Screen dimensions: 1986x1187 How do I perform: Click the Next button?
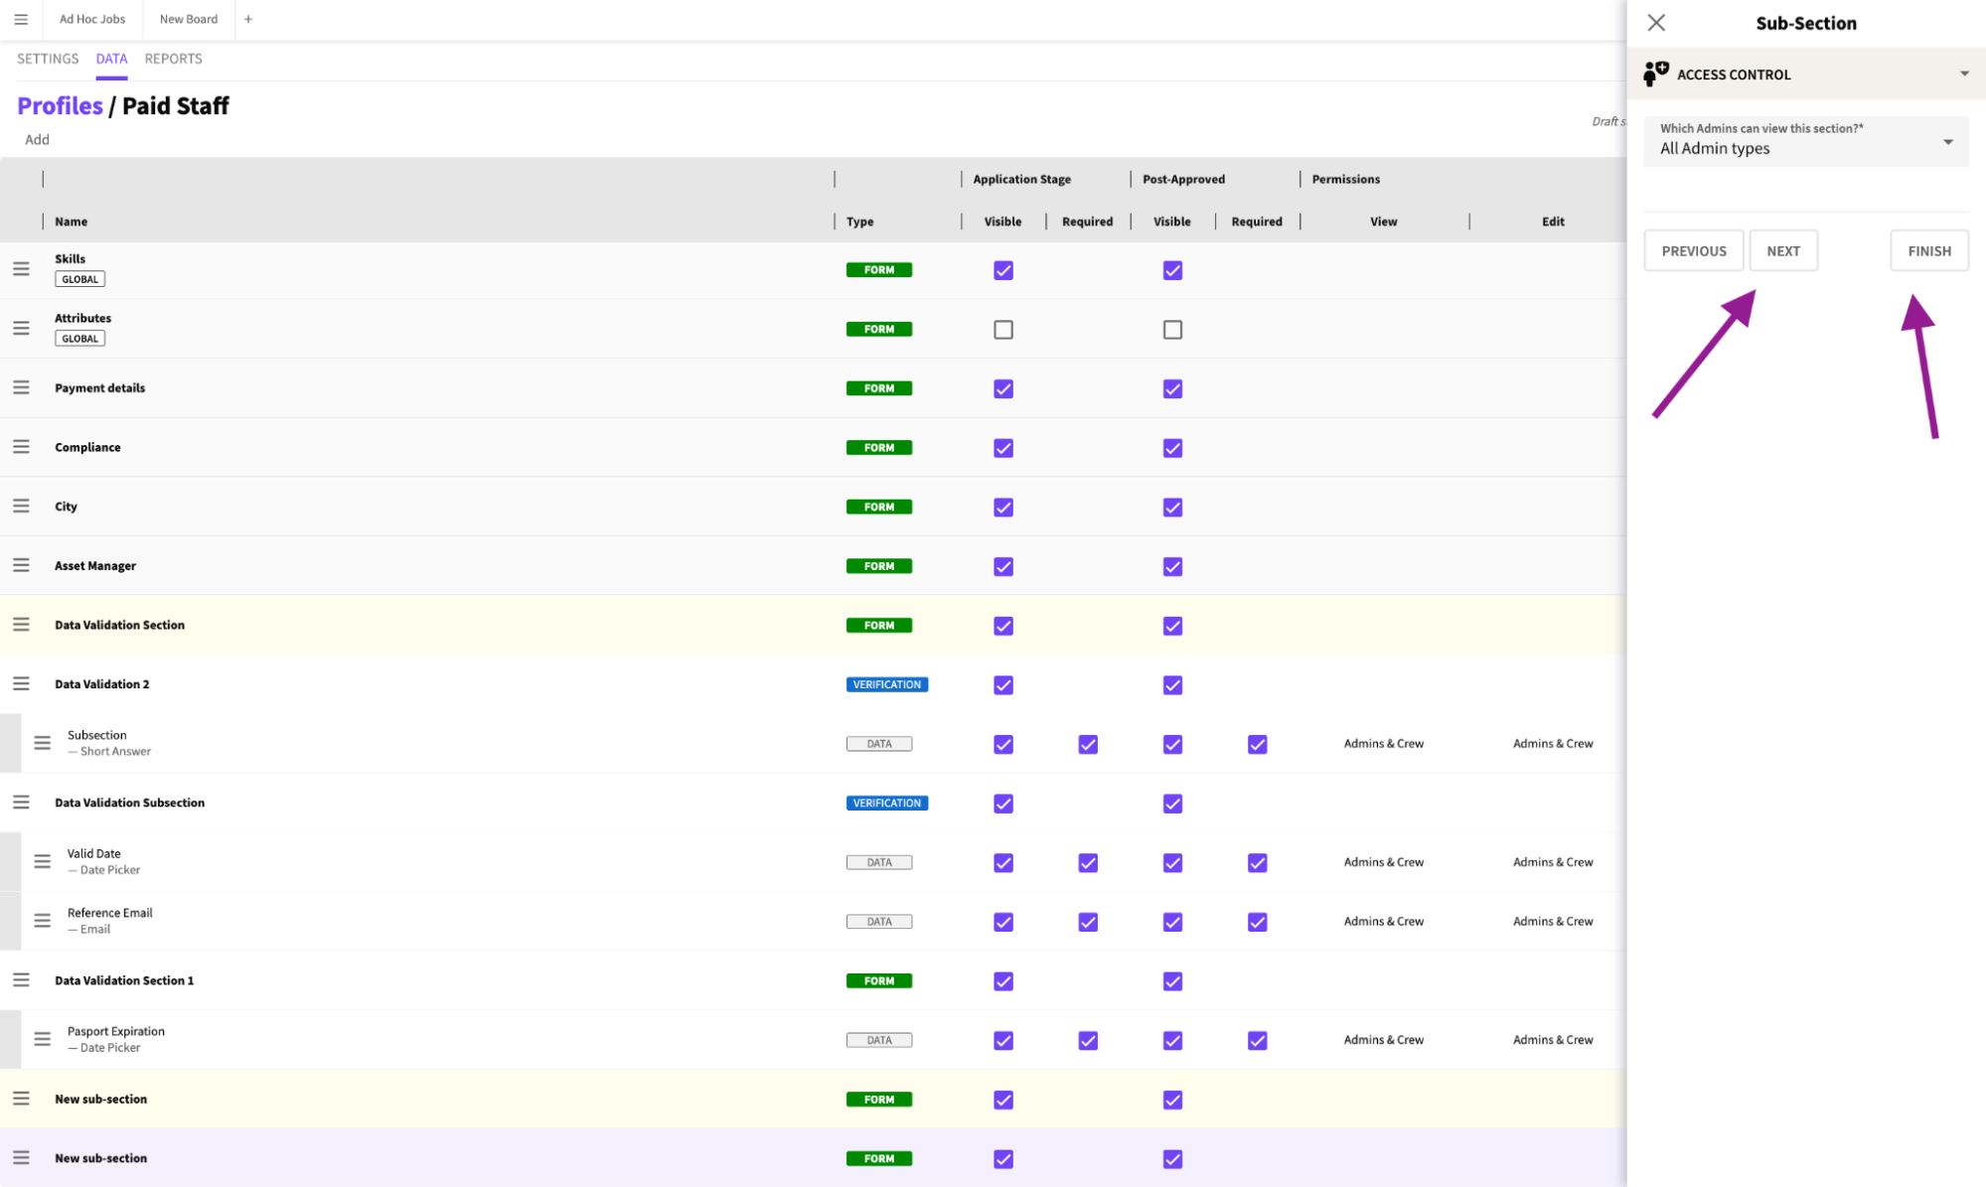coord(1783,250)
